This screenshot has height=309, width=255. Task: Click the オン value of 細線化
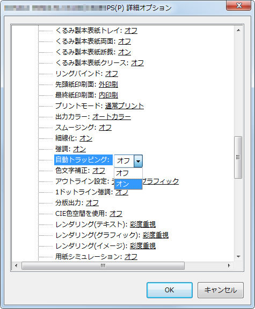click(x=86, y=138)
